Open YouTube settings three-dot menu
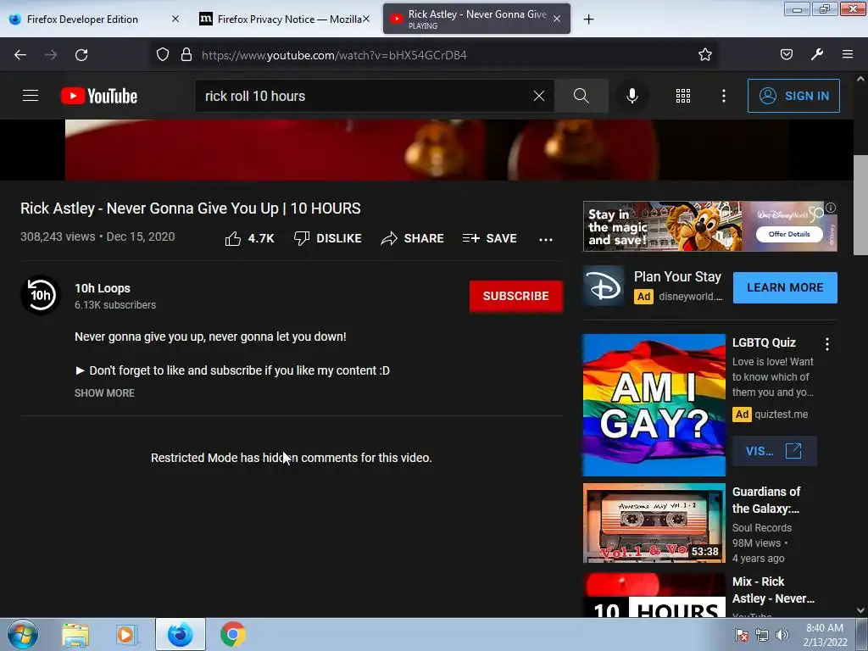The height and width of the screenshot is (651, 868). click(x=724, y=96)
